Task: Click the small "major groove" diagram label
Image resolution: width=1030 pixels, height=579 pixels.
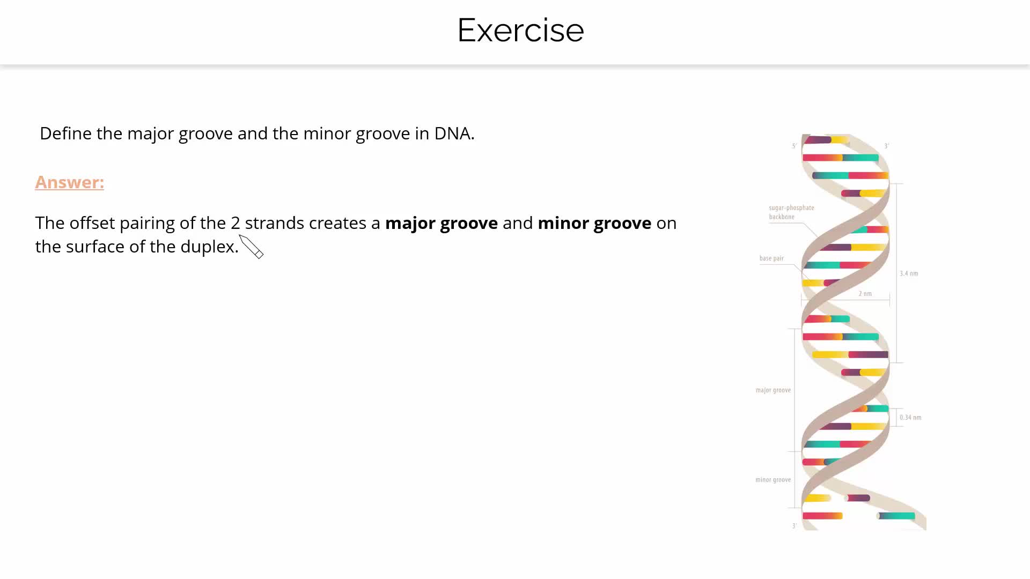Action: tap(773, 390)
